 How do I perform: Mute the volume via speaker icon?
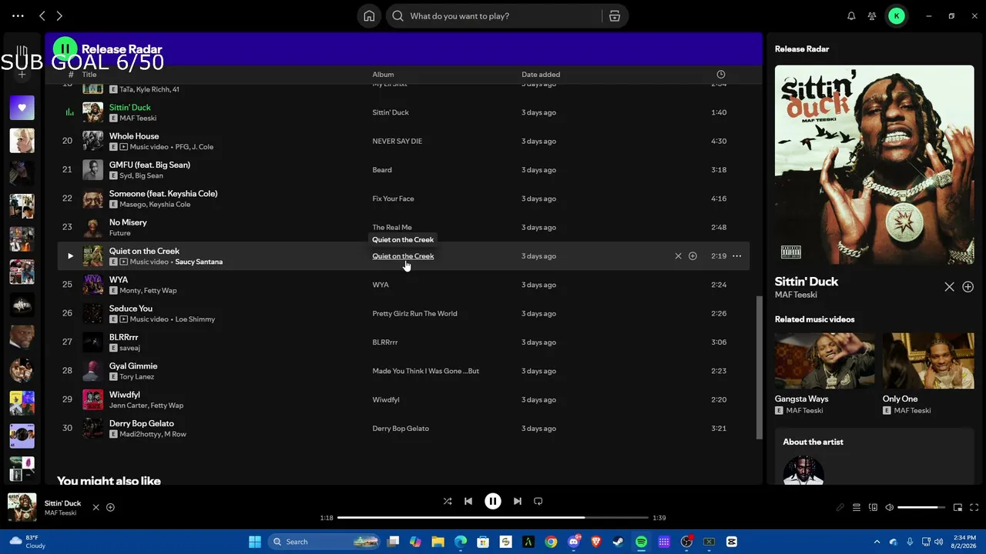pyautogui.click(x=889, y=508)
